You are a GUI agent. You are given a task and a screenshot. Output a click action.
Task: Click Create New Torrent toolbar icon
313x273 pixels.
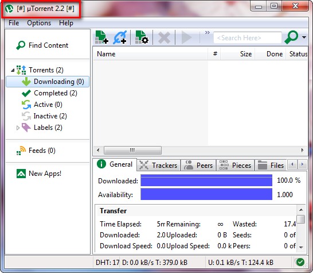pyautogui.click(x=142, y=37)
